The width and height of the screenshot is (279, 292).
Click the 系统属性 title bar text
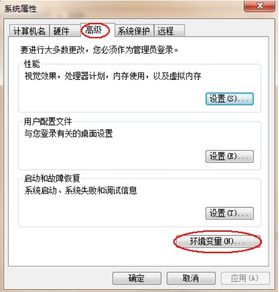point(20,9)
